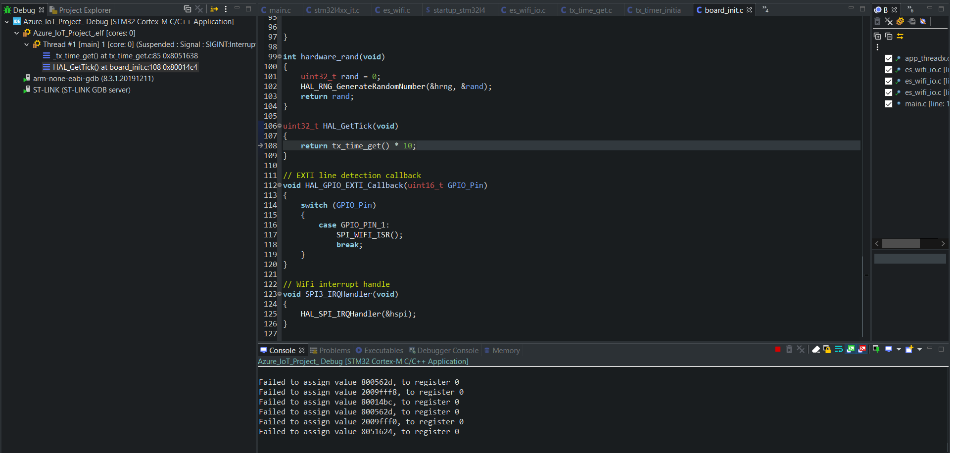
Task: Uncheck third es_wifi_io.c breakpoint checkbox
Action: pos(889,92)
